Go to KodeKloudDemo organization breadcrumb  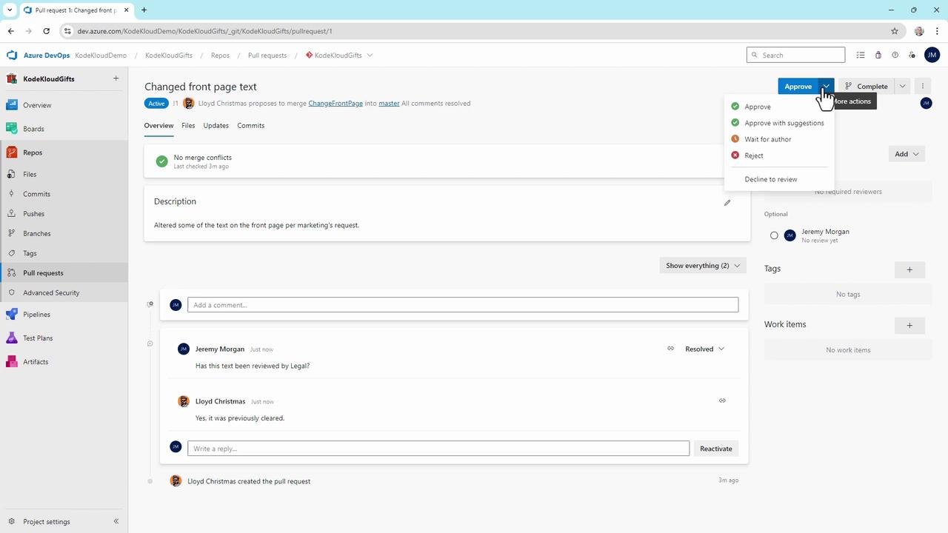click(x=101, y=56)
